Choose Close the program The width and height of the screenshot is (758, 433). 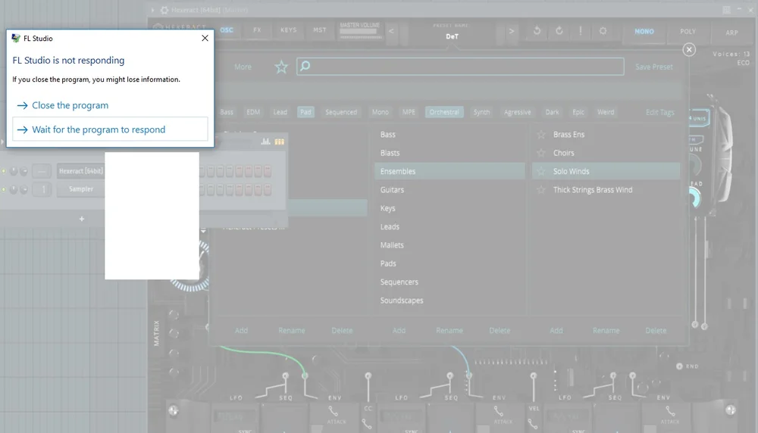point(70,105)
